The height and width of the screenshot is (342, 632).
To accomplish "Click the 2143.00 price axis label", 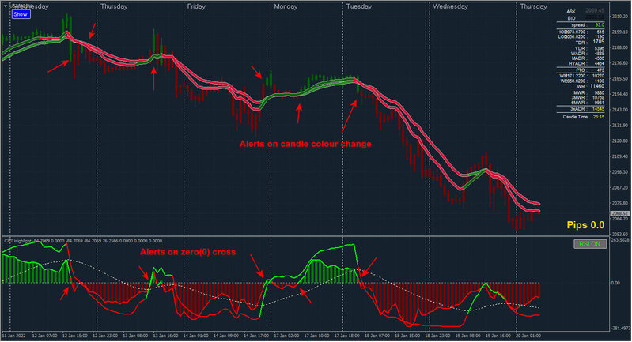I will pos(620,110).
